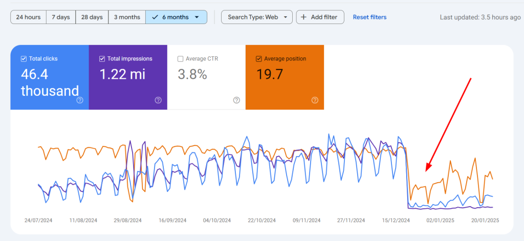Viewport: 524px width, 241px height.
Task: Click the 16/09/2024 axis date label
Action: pos(172,221)
